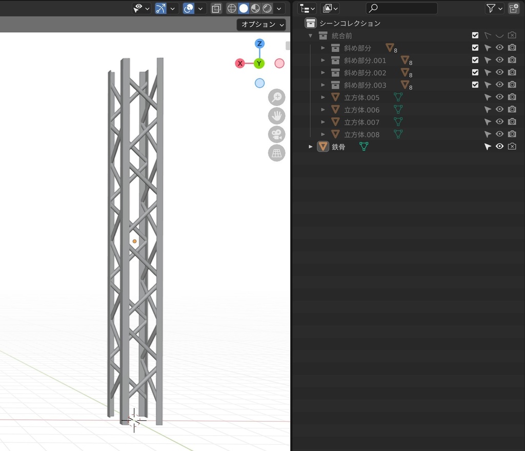
Task: Click the zoom magnifier icon in viewport sidebar
Action: coord(277,97)
